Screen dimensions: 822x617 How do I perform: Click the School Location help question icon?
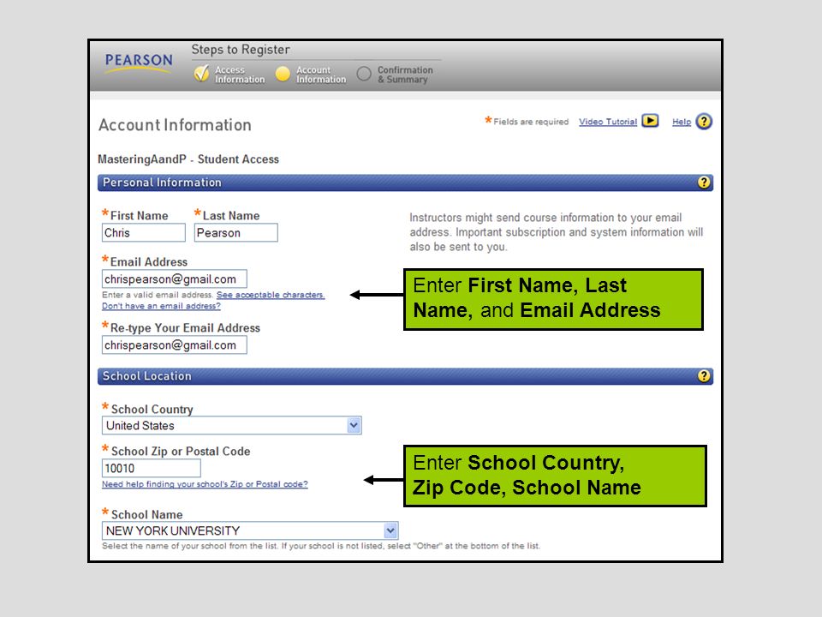click(704, 375)
